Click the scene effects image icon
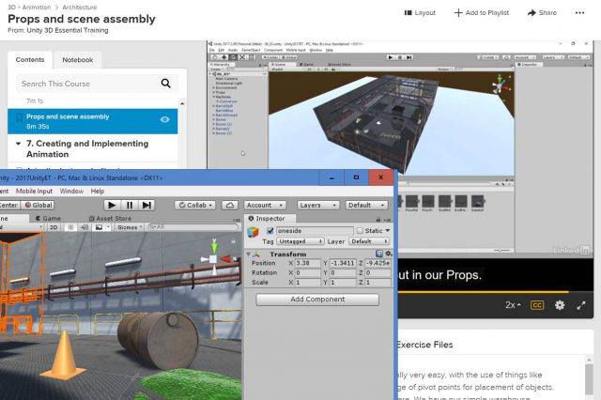 [x=99, y=227]
